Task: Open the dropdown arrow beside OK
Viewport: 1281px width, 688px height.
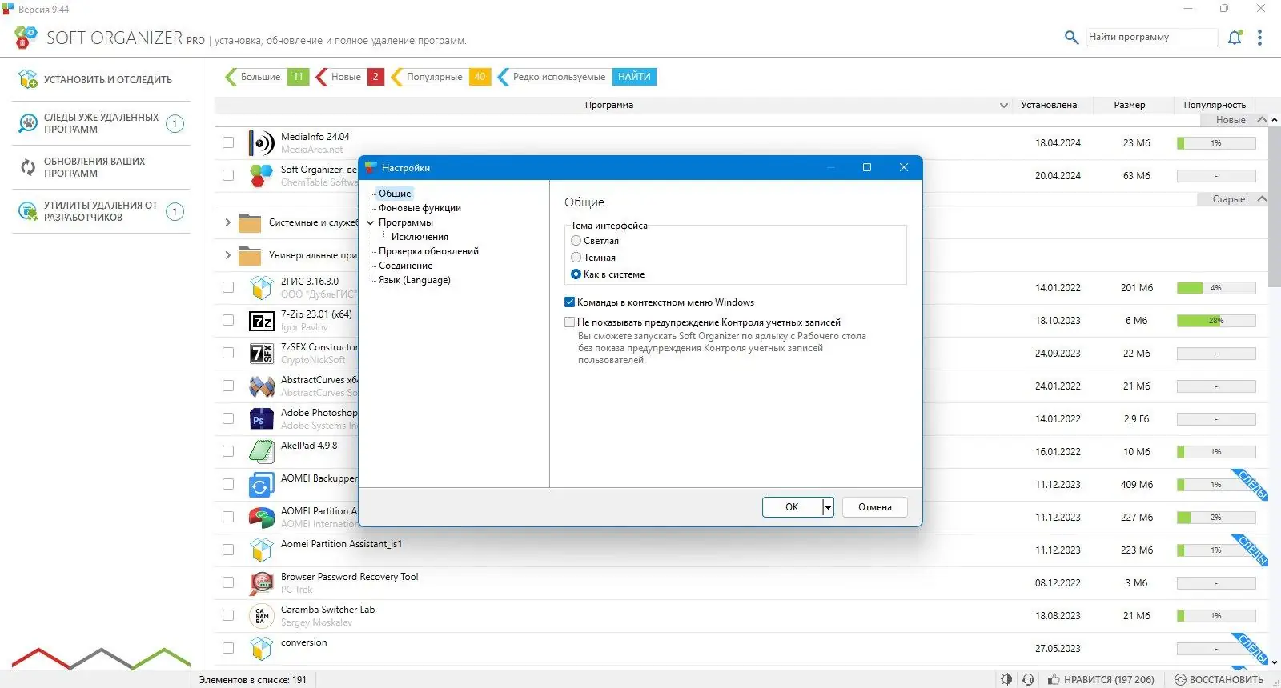Action: [x=828, y=507]
